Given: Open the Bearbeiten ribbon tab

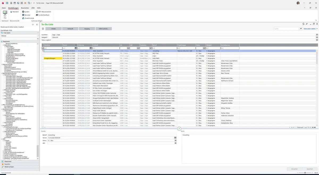Looking at the screenshot, I should coord(25,8).
